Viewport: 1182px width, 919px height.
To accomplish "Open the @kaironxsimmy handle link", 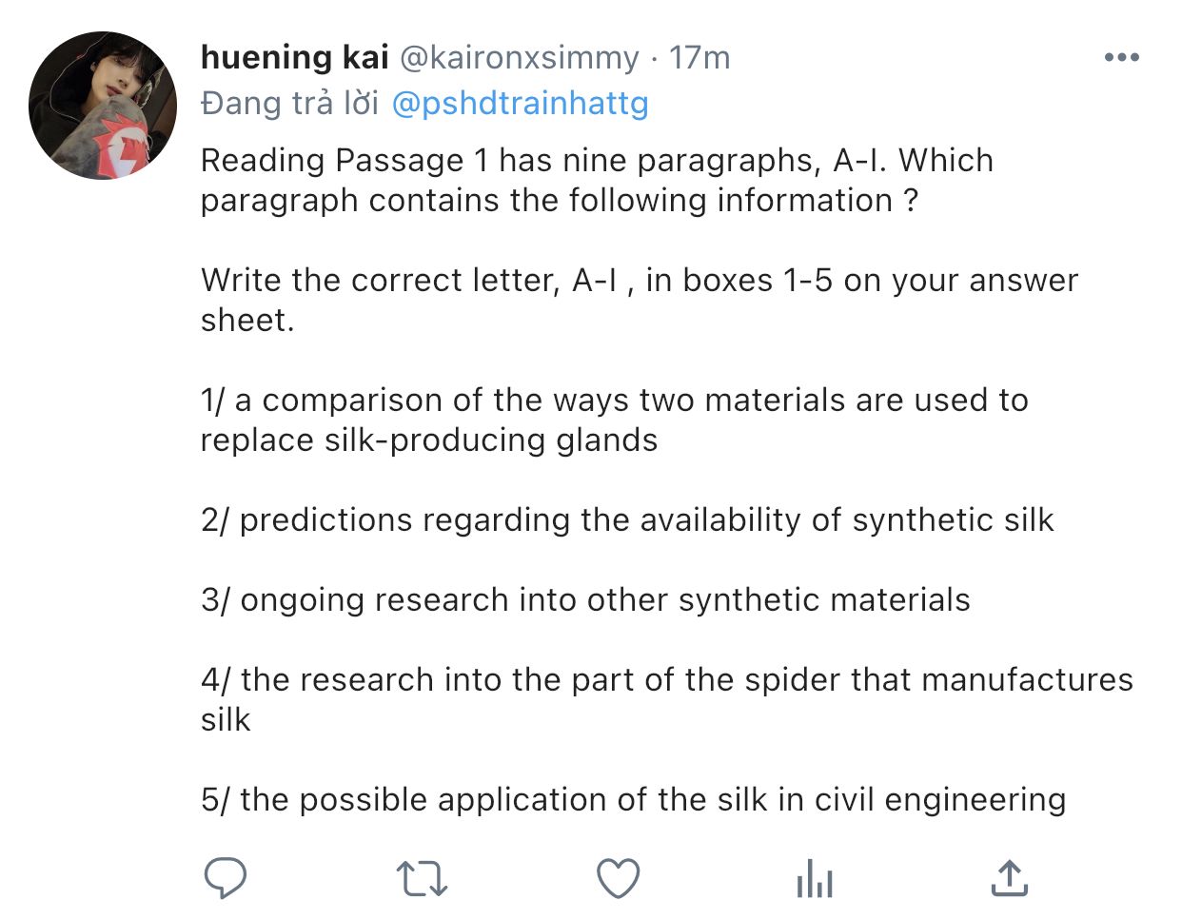I will click(520, 58).
